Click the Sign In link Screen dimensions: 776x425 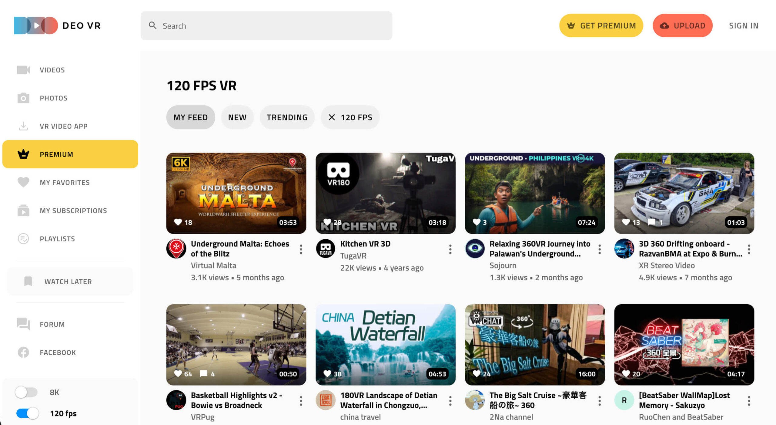point(743,25)
